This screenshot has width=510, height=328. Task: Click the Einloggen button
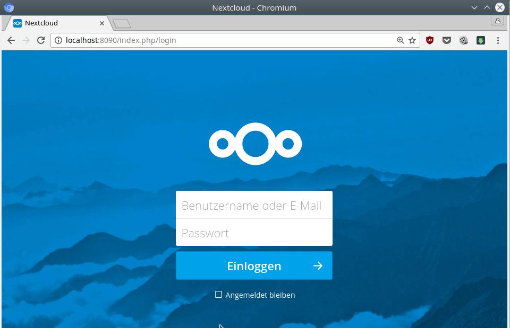[254, 265]
